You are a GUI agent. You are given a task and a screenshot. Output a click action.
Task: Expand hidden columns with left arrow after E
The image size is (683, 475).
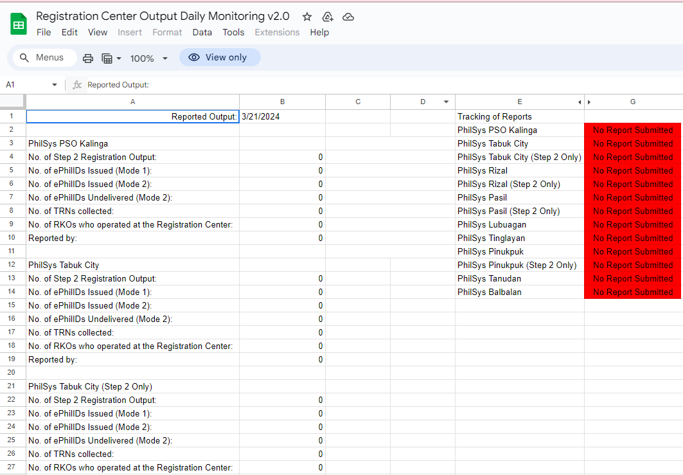[x=580, y=102]
